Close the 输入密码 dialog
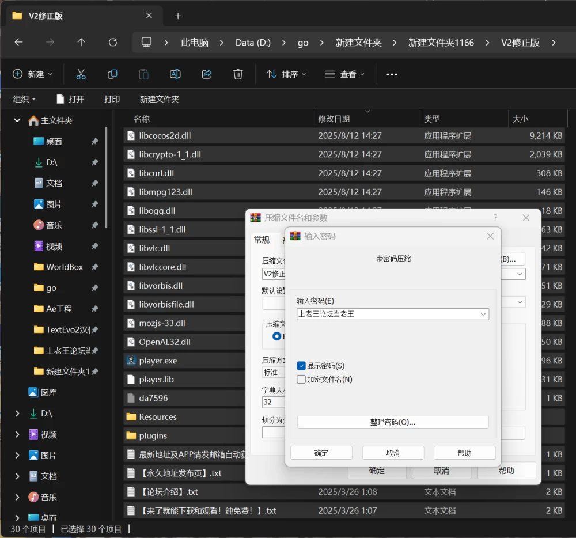Screen dimensions: 576x538 pyautogui.click(x=490, y=236)
